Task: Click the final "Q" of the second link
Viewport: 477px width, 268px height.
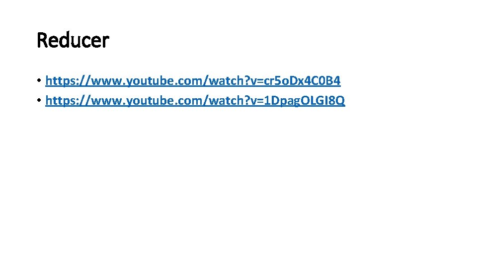Action: point(340,101)
